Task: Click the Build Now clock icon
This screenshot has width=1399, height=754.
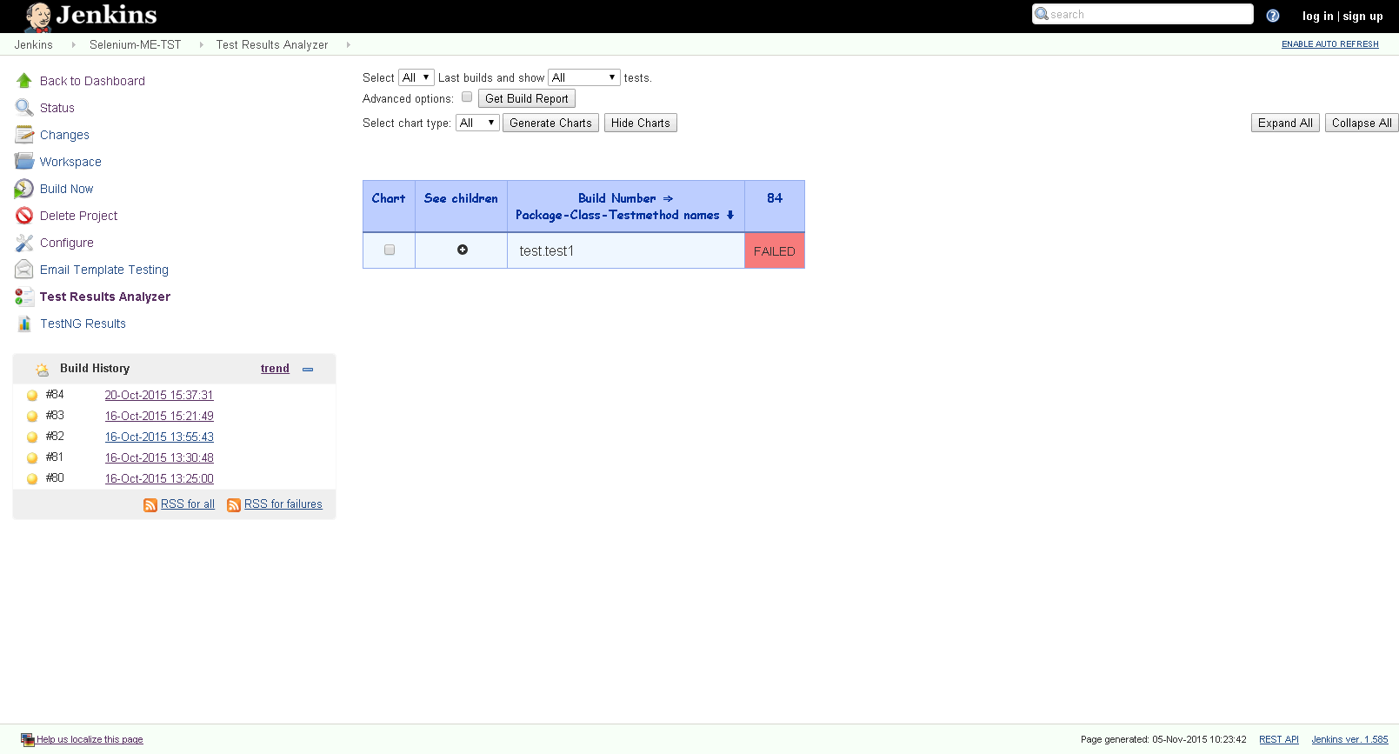Action: (x=23, y=189)
